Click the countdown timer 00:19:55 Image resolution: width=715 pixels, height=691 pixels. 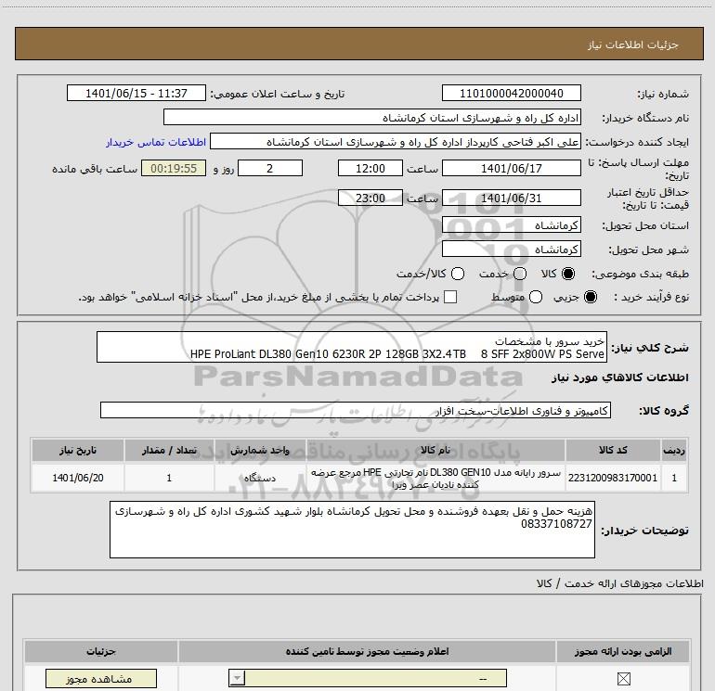click(x=174, y=169)
